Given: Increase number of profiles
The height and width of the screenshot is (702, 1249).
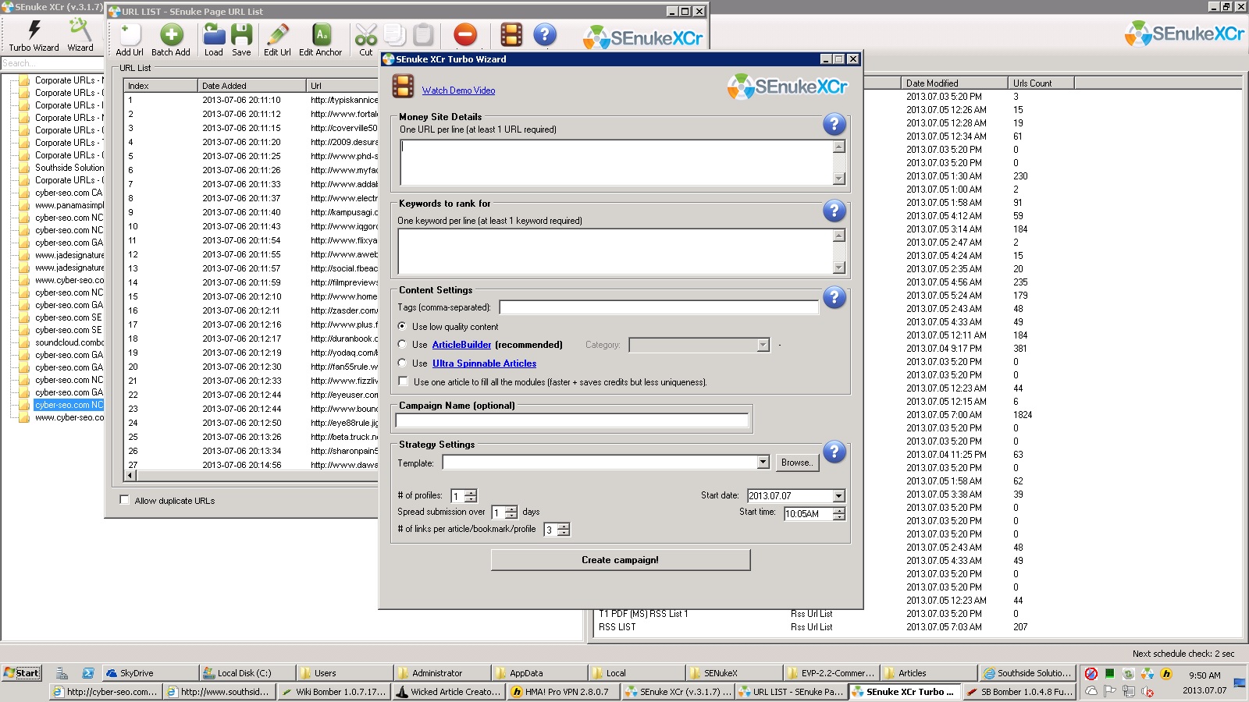Looking at the screenshot, I should pyautogui.click(x=471, y=492).
